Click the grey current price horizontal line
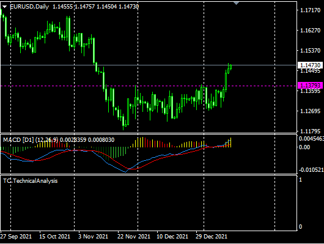The width and height of the screenshot is (324, 244). 149,65
